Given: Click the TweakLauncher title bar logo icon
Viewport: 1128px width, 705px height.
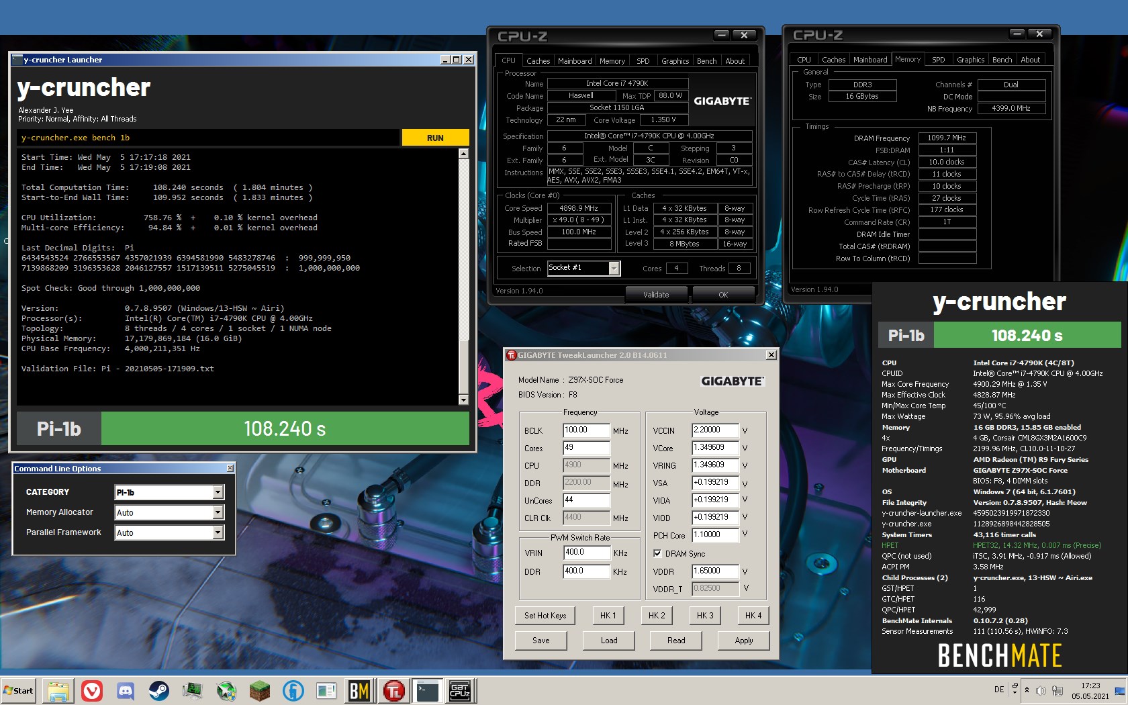Looking at the screenshot, I should pos(512,355).
